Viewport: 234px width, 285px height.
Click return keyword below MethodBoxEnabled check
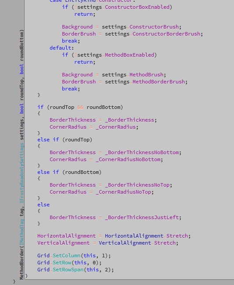point(83,62)
